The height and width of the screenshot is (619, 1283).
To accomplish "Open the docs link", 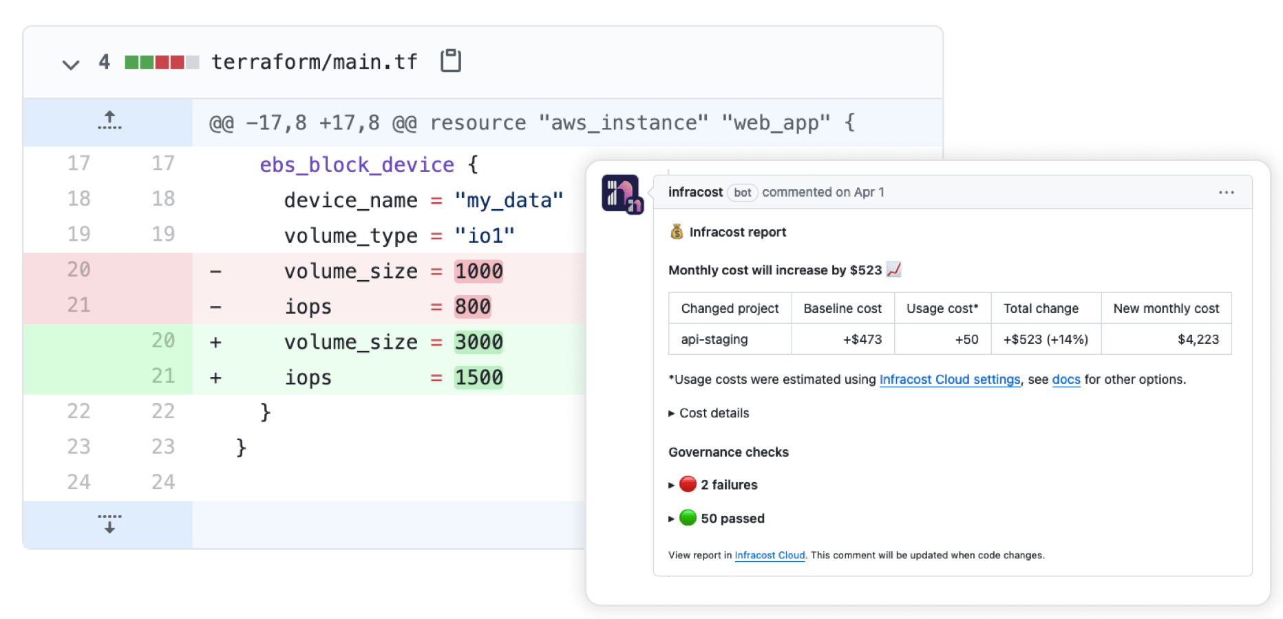I will click(x=1065, y=379).
